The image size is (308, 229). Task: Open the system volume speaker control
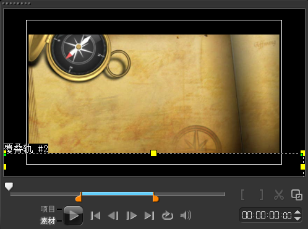(x=186, y=215)
